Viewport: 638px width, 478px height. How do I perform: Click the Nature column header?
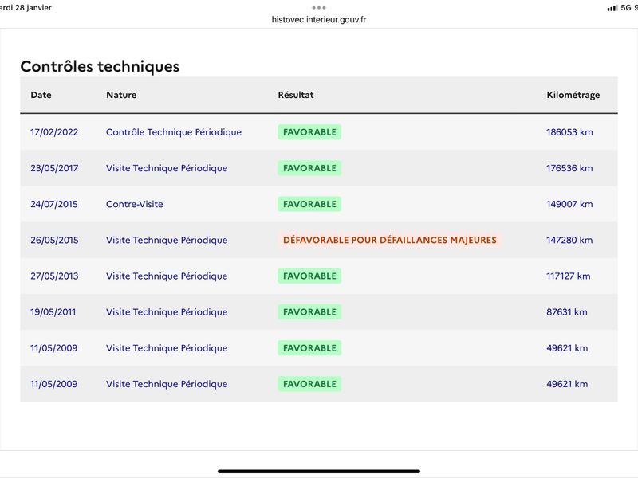[x=121, y=95]
